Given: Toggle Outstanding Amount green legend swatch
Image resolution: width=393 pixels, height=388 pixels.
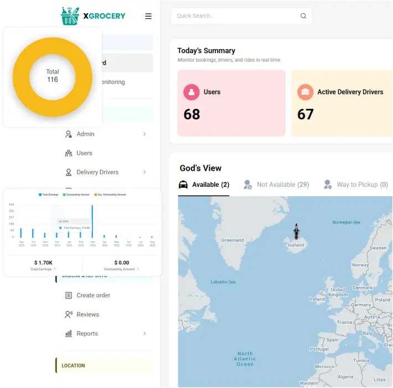Looking at the screenshot, I should pos(64,195).
